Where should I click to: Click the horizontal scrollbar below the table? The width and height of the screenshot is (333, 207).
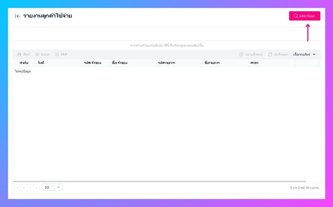coord(159,181)
